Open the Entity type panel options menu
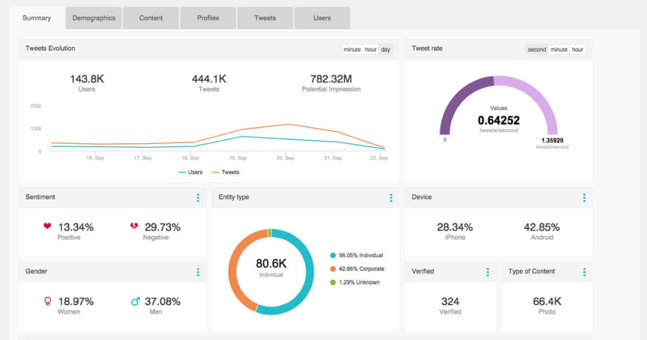647x340 pixels. tap(391, 198)
